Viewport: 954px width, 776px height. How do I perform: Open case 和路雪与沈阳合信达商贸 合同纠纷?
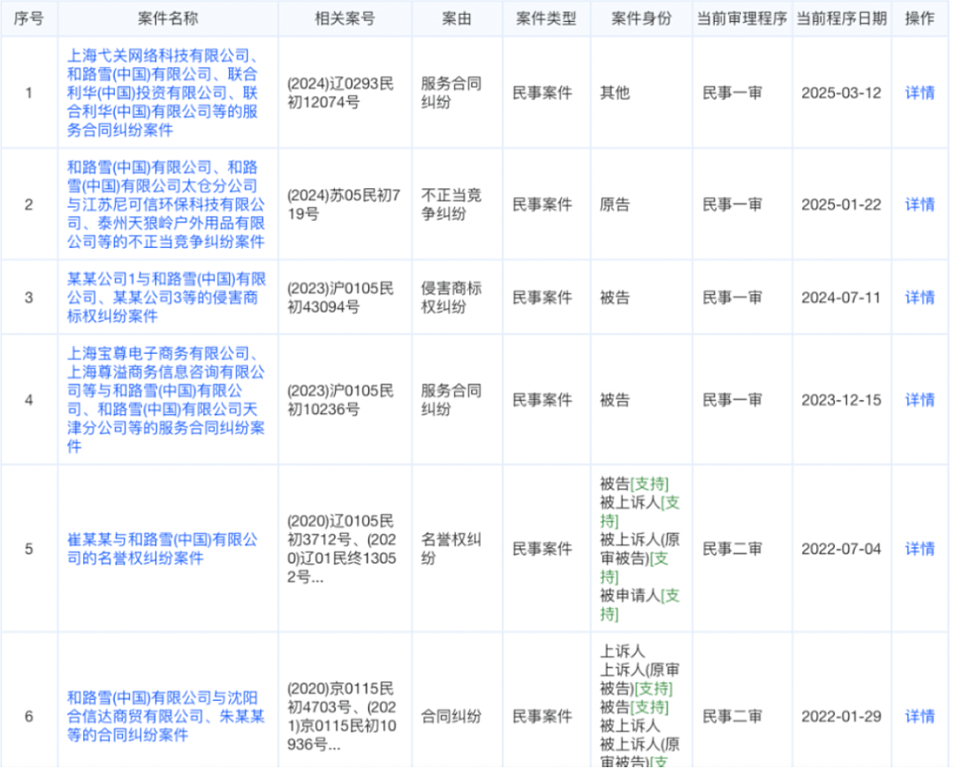[166, 717]
